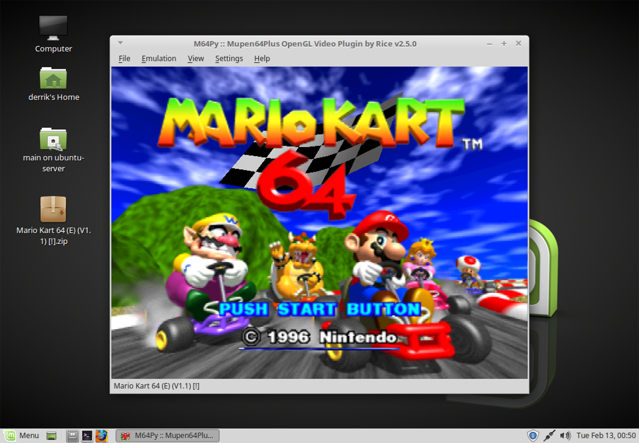
Task: Close the M64Py window
Action: click(x=518, y=44)
